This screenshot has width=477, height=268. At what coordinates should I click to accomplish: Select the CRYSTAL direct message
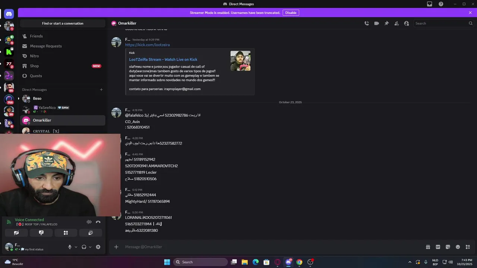(63, 131)
